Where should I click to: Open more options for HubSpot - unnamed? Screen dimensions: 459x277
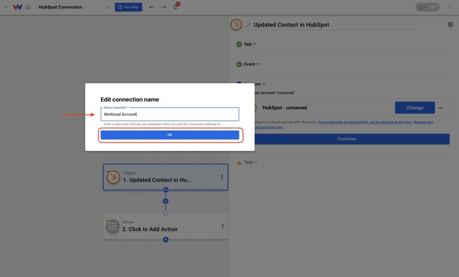[441, 108]
